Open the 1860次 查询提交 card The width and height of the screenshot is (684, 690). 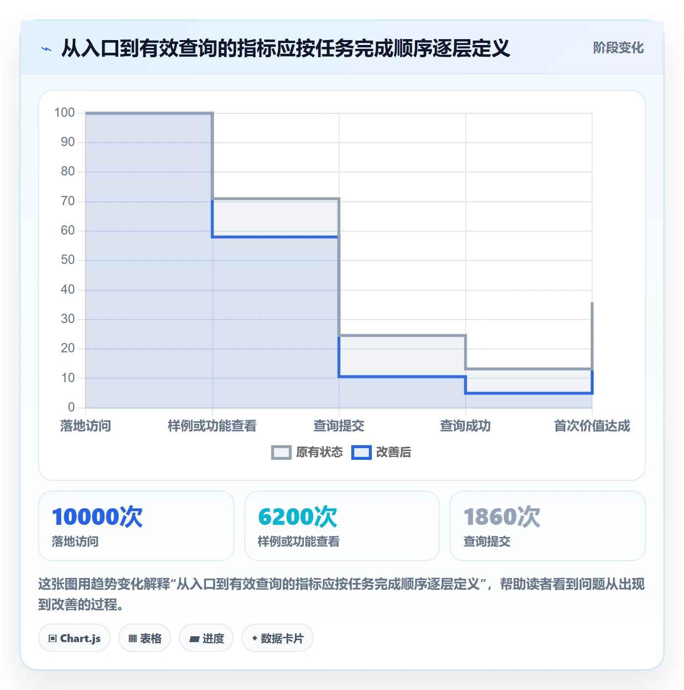(548, 526)
